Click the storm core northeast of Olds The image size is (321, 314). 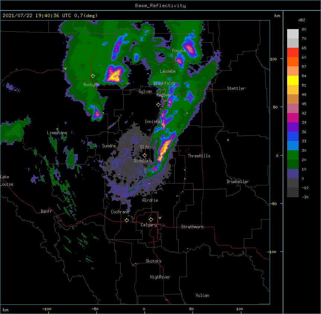pos(164,149)
